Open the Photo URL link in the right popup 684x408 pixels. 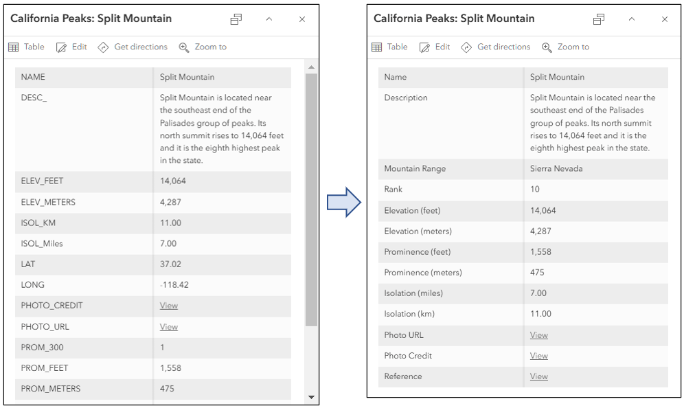(538, 335)
